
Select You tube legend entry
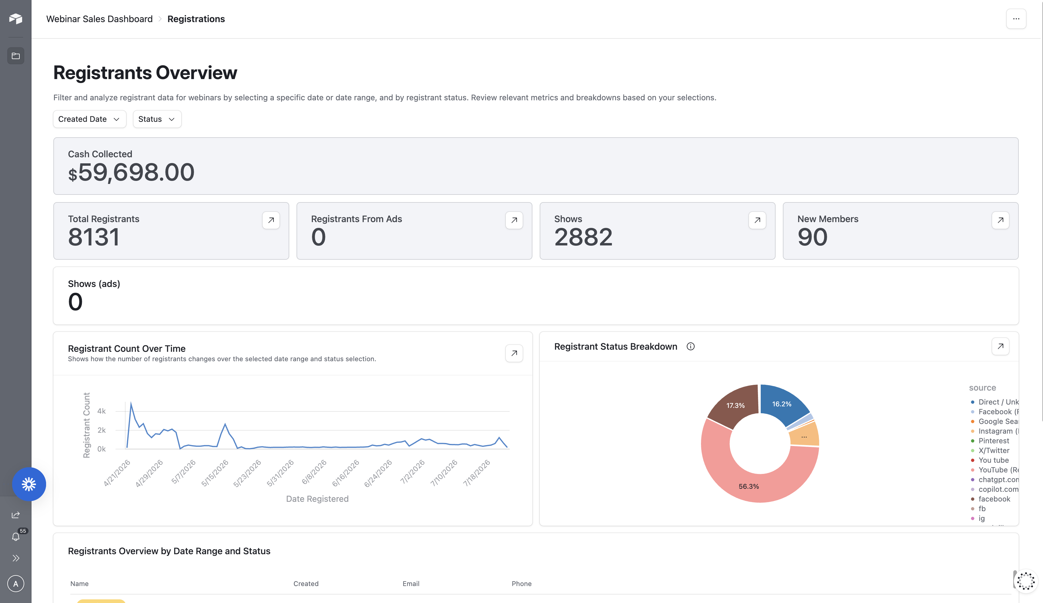(990, 460)
